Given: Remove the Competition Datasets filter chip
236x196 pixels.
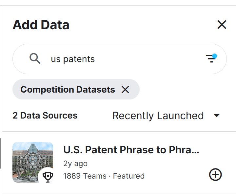Looking at the screenshot, I should click(x=125, y=90).
